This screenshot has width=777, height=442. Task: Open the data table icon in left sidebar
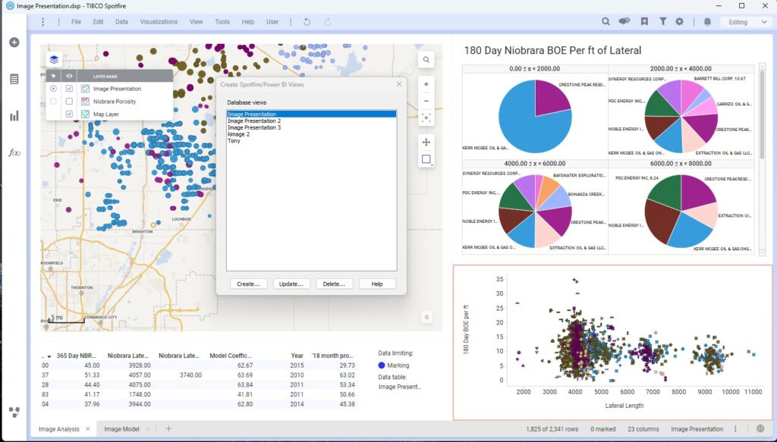point(14,79)
